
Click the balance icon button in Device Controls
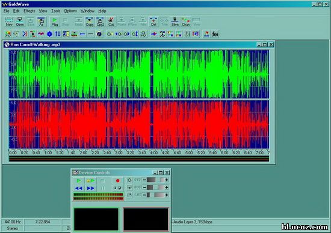(129, 187)
